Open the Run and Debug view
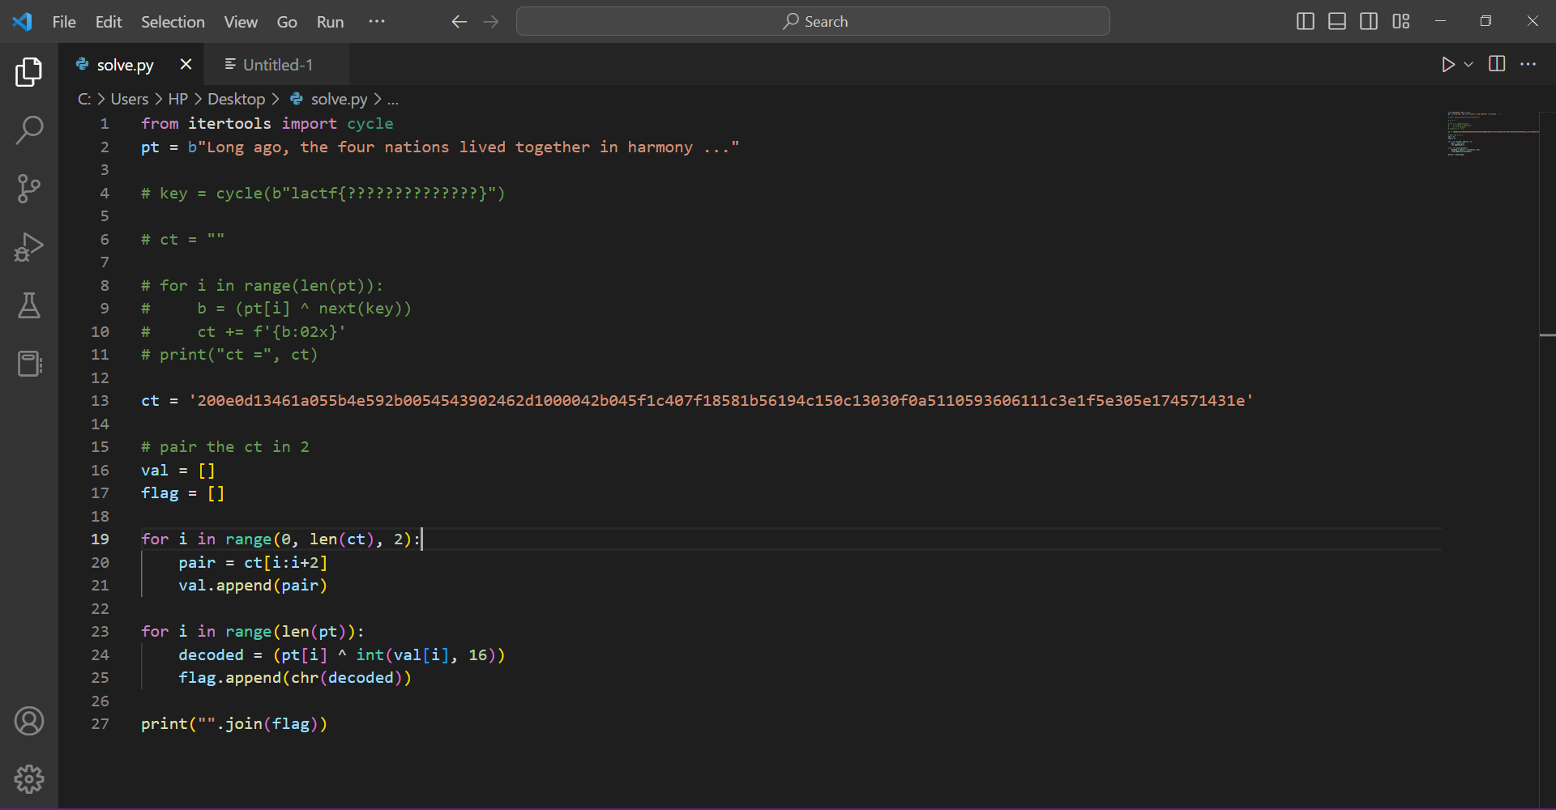 pyautogui.click(x=29, y=247)
